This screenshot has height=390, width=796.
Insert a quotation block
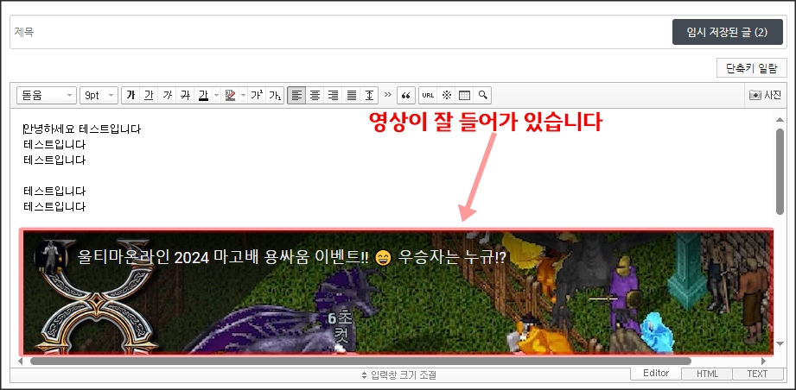tap(405, 95)
